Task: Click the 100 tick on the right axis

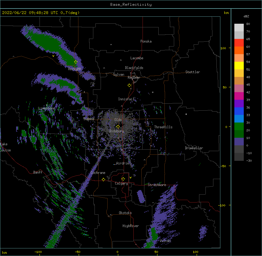Action: 223,48
